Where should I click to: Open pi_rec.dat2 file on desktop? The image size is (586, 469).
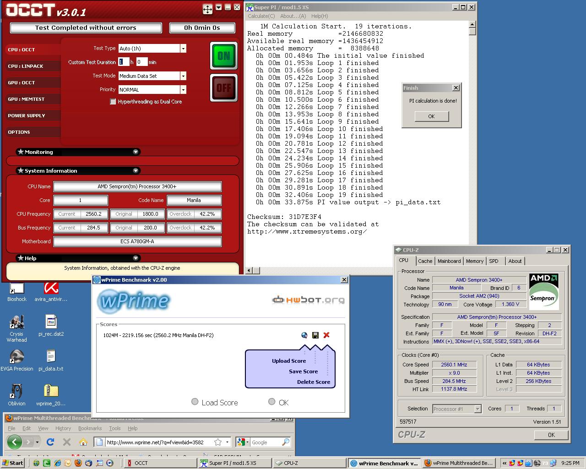tap(51, 326)
